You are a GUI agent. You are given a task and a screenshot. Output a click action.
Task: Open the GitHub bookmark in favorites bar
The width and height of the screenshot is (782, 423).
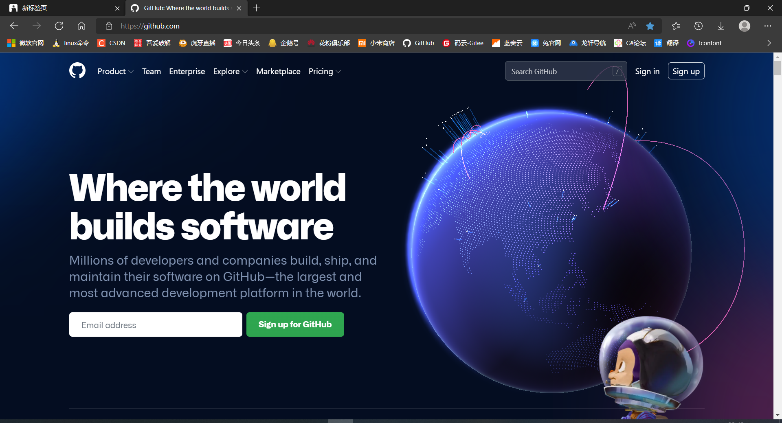[418, 43]
